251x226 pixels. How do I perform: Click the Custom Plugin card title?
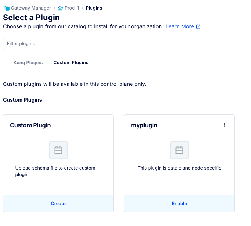(30, 125)
